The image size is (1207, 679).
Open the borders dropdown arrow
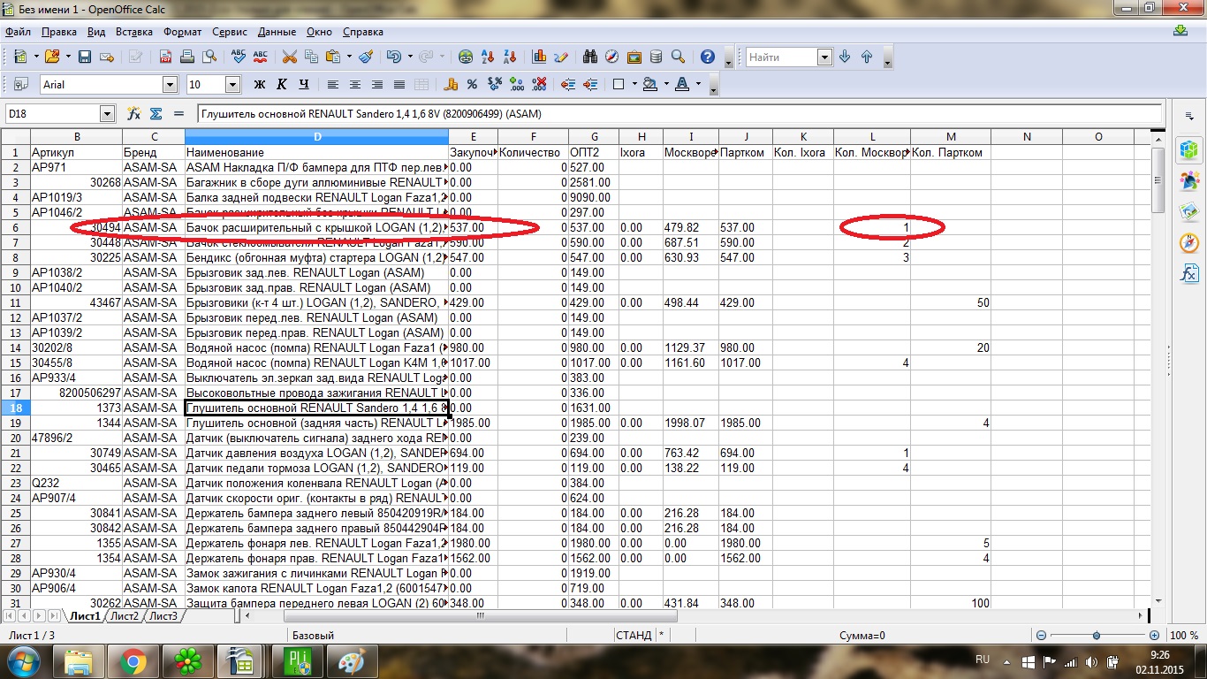[x=634, y=85]
